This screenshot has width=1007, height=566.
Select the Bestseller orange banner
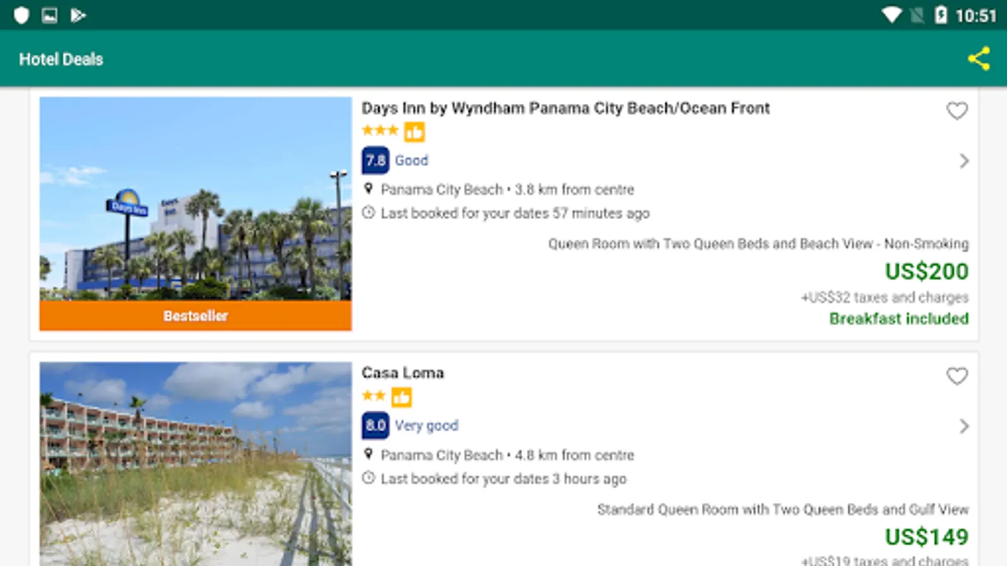click(196, 316)
